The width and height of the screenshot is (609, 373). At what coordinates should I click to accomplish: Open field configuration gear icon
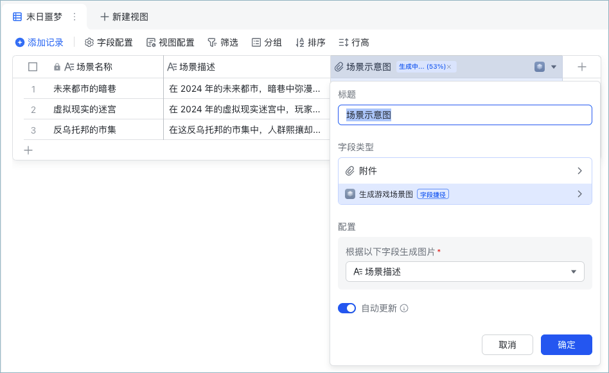pyautogui.click(x=89, y=42)
